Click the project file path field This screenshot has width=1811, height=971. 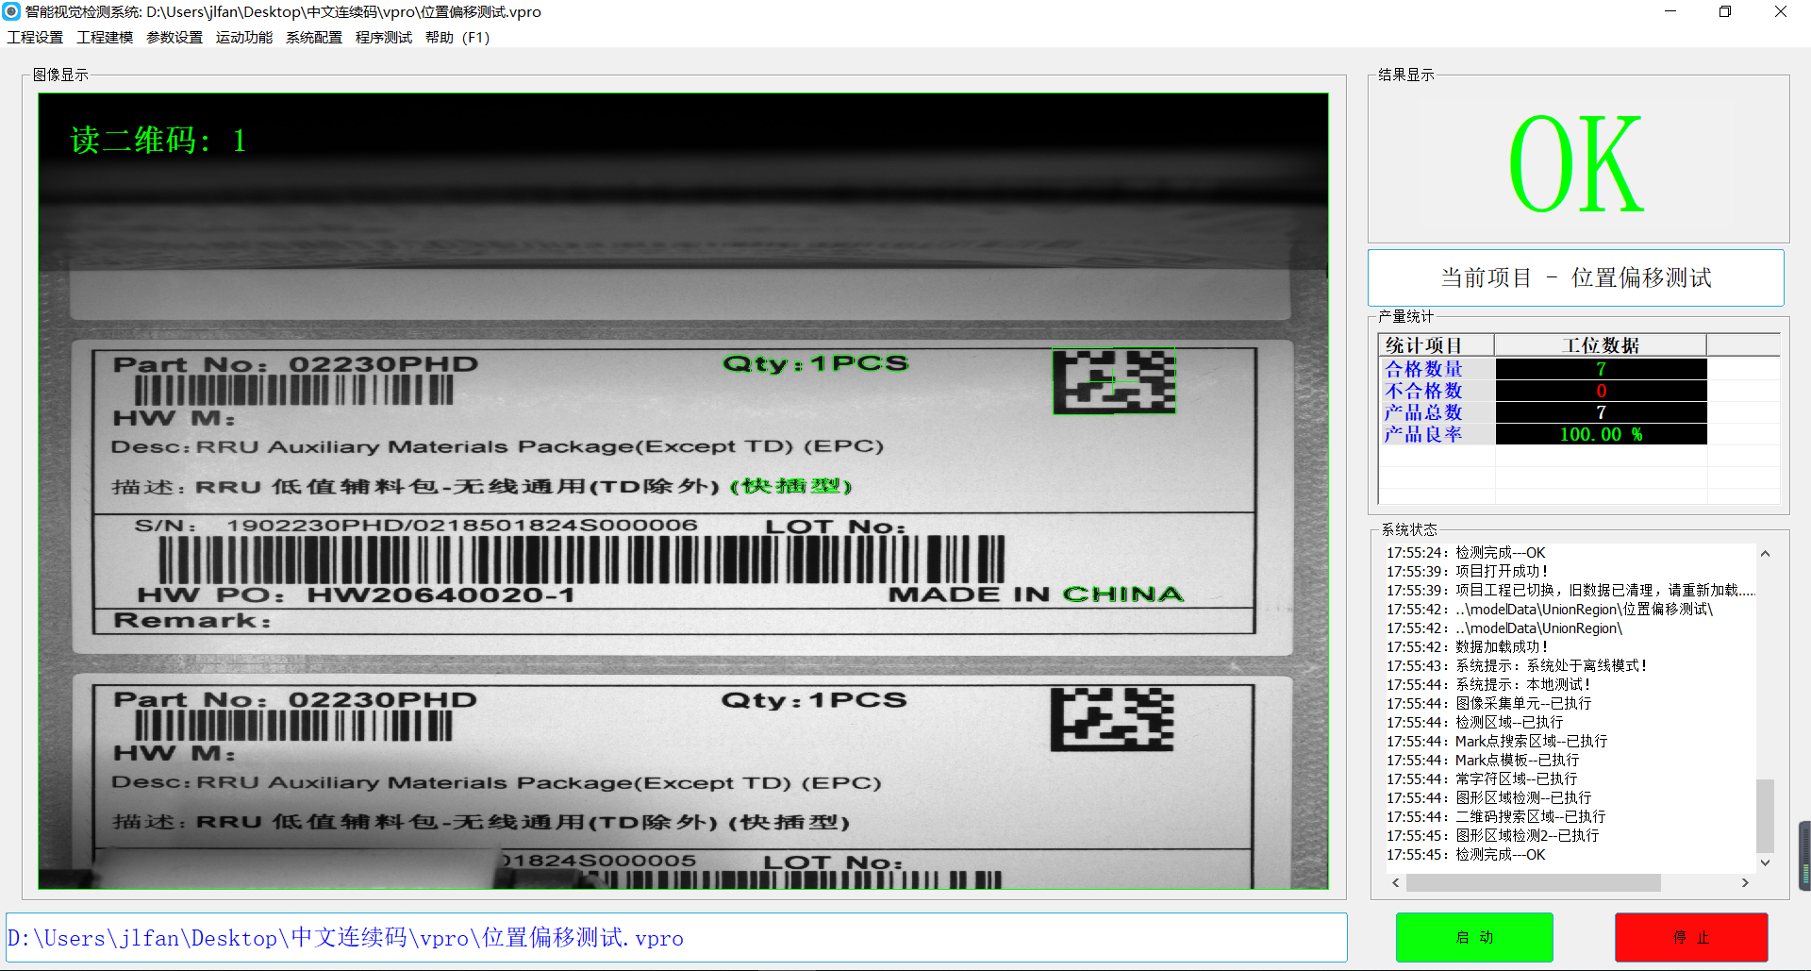tap(675, 938)
